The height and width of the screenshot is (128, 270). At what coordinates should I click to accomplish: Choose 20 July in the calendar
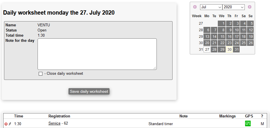[x=207, y=43]
